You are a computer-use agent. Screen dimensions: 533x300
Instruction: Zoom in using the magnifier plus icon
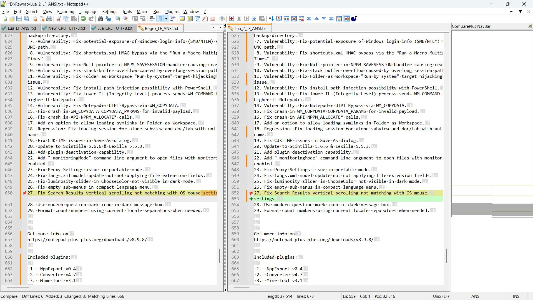pos(118,19)
